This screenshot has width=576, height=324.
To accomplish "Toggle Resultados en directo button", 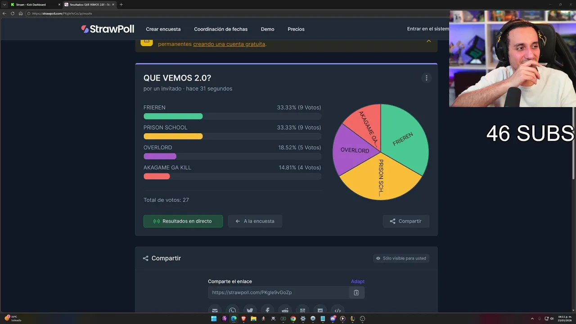I will click(x=183, y=221).
